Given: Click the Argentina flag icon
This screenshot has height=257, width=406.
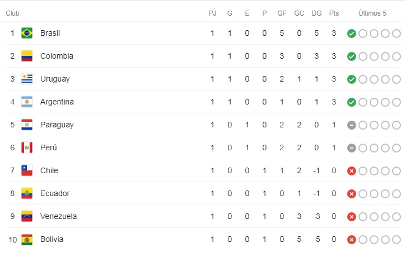Looking at the screenshot, I should pos(27,102).
